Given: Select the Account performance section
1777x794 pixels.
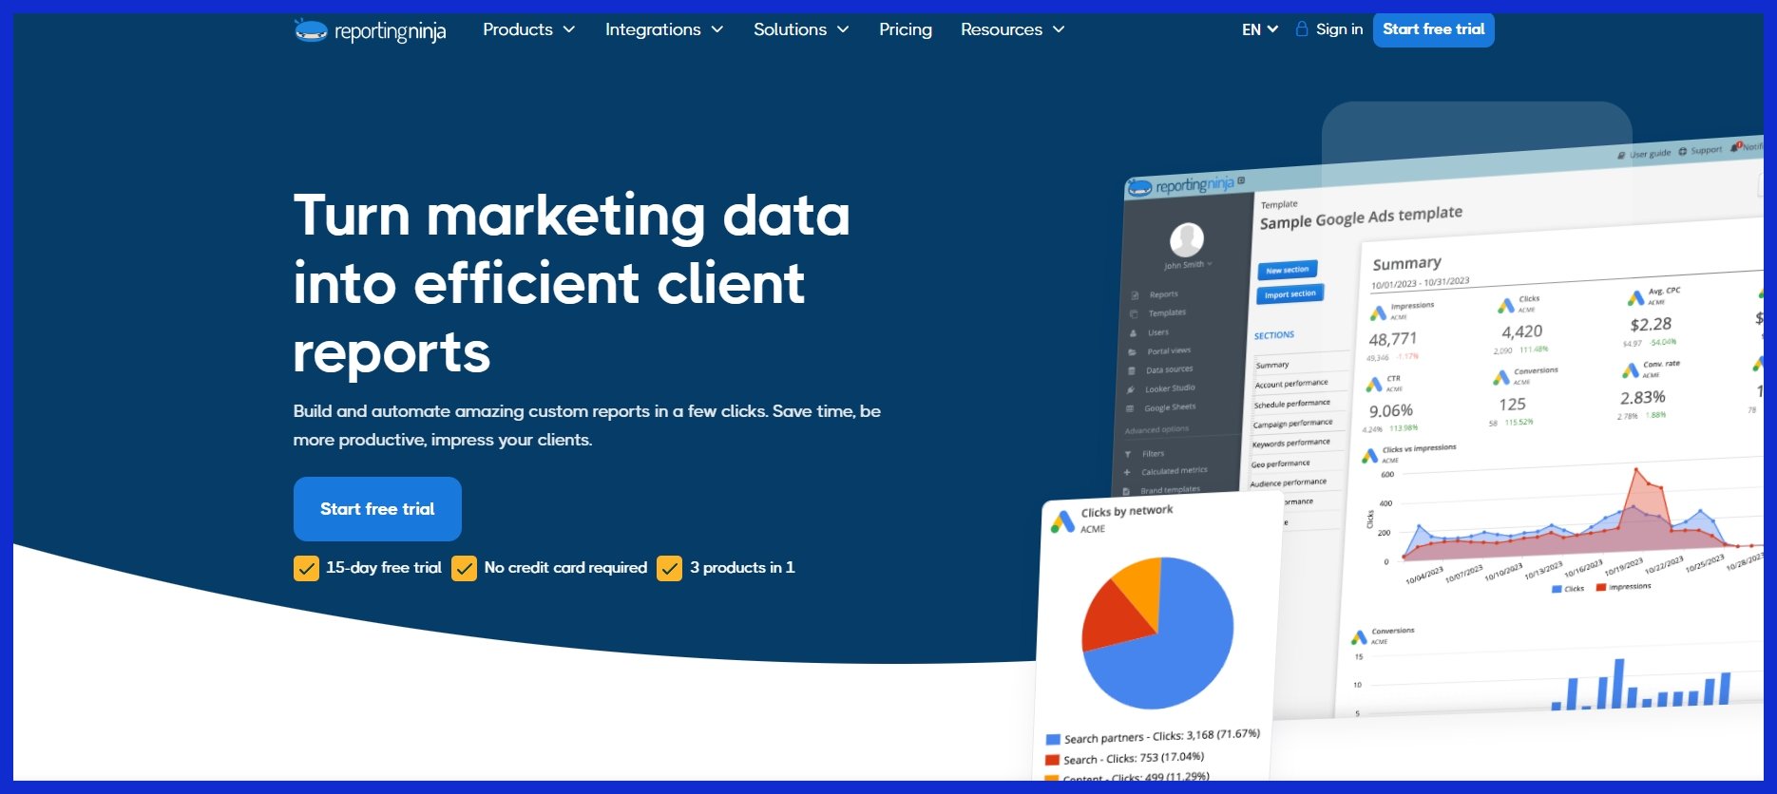Looking at the screenshot, I should 1291,384.
